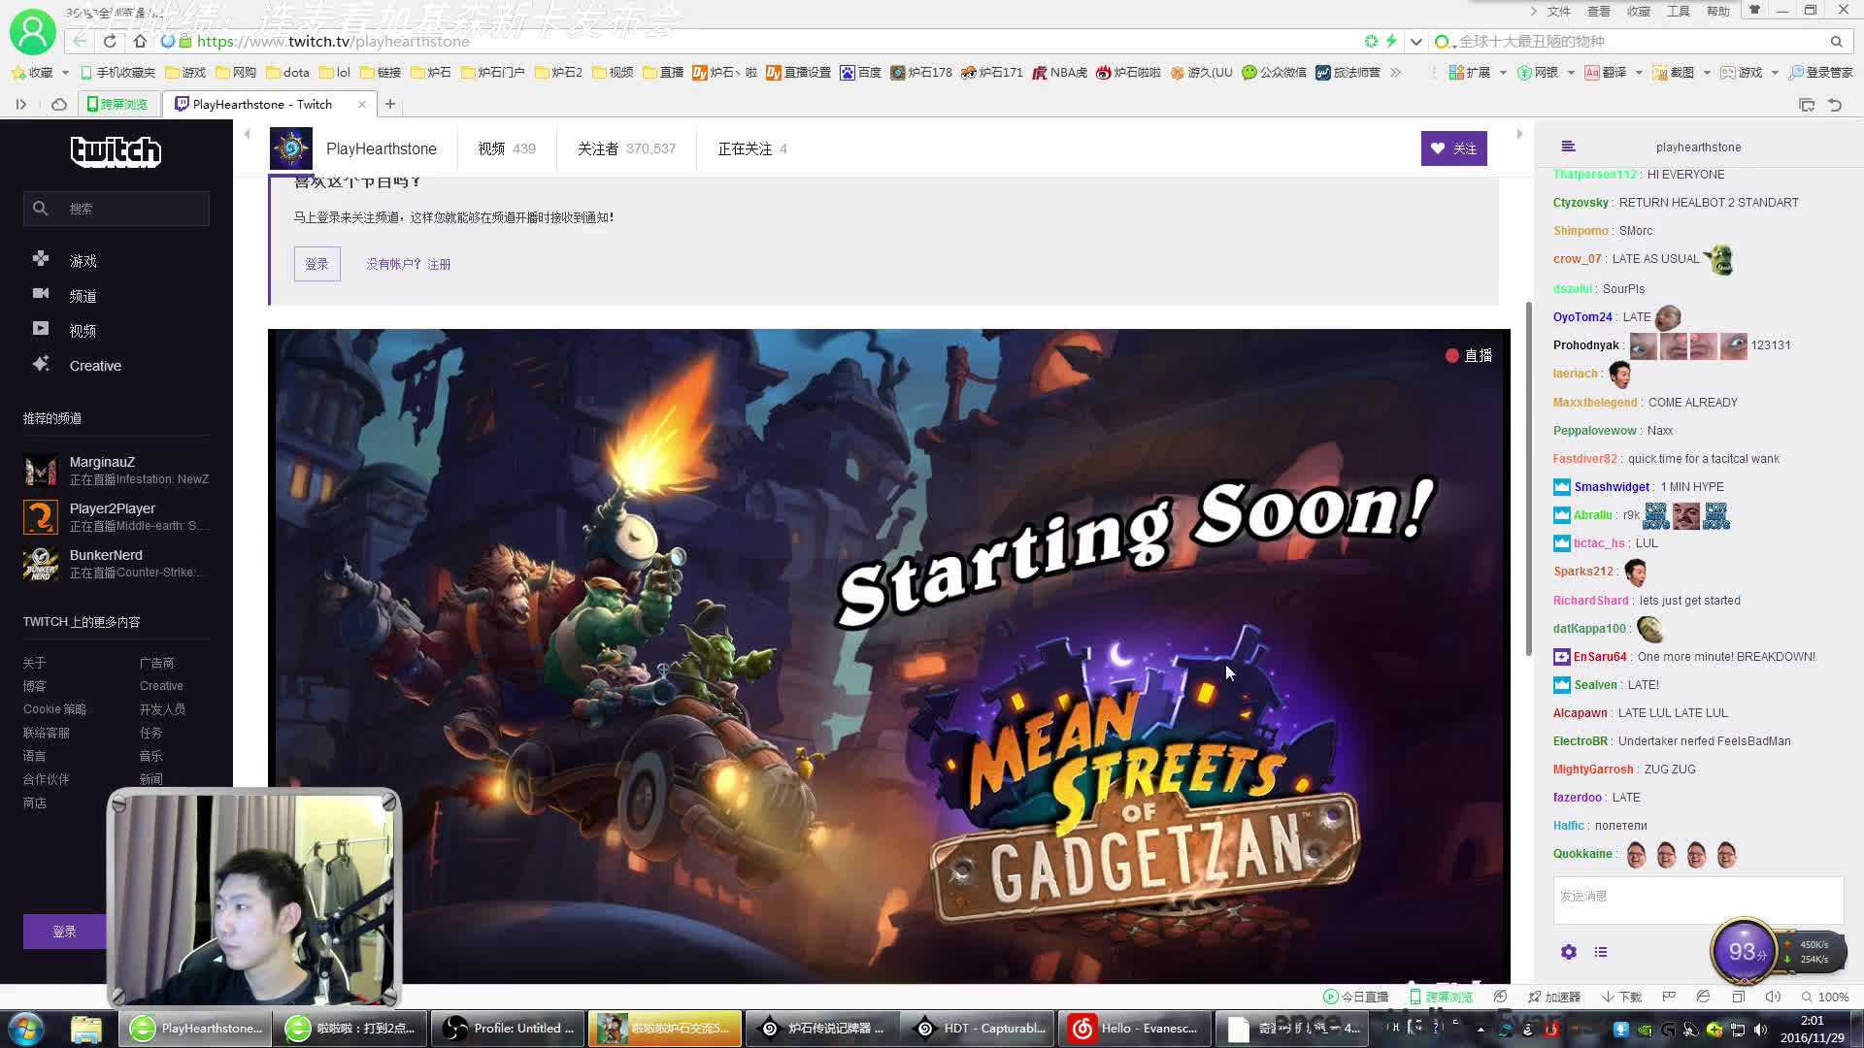Image resolution: width=1864 pixels, height=1048 pixels.
Task: Click the Twitch home/logo icon
Action: 114,151
